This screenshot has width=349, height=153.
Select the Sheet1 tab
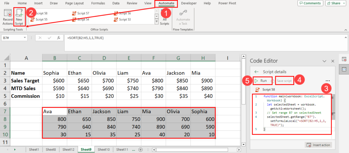[x=34, y=150]
